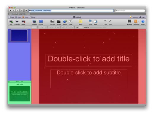
Task: Open the Themes picker icon
Action: click(34, 21)
